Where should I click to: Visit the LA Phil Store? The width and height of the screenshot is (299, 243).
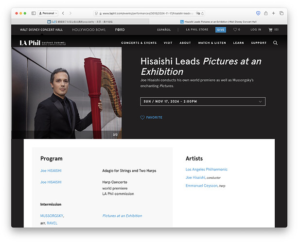197,30
